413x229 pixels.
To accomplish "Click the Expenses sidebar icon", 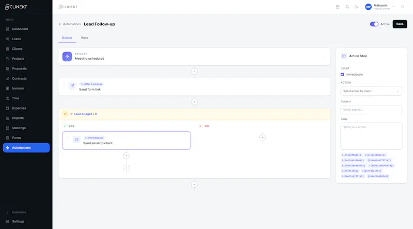I will [x=7, y=108].
